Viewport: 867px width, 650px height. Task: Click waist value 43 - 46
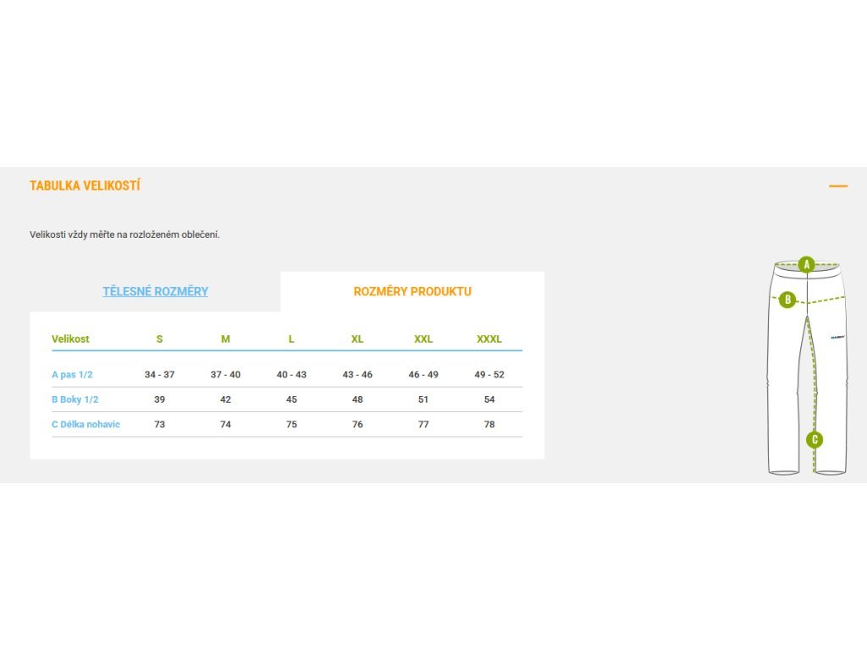357,374
